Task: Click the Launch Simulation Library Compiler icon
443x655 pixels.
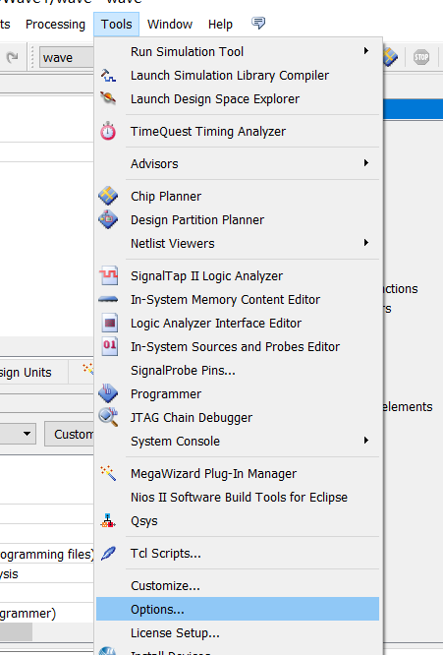Action: [108, 76]
